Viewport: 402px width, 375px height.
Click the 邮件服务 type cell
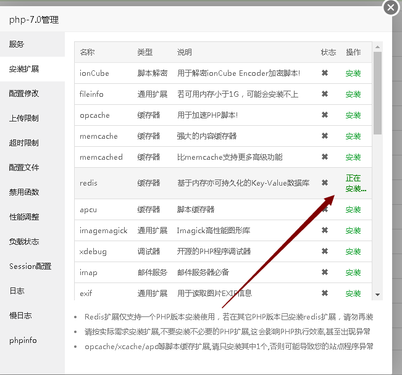[x=153, y=272]
